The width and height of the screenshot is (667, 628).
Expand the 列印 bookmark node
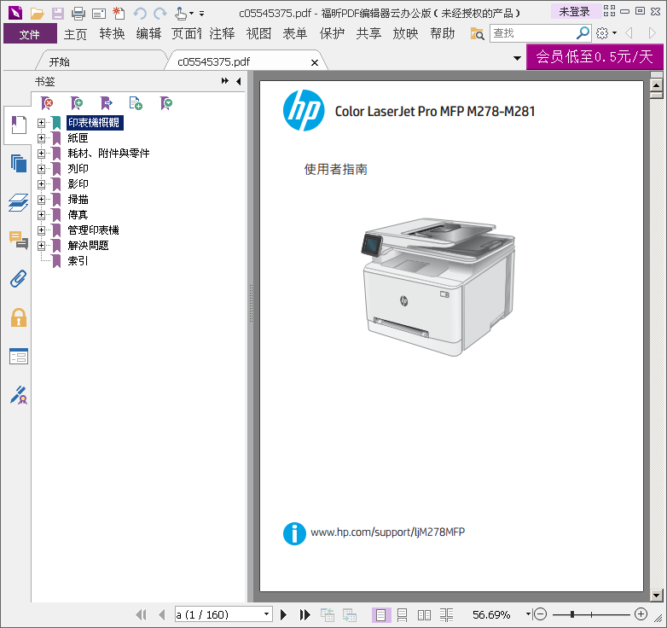pos(41,169)
